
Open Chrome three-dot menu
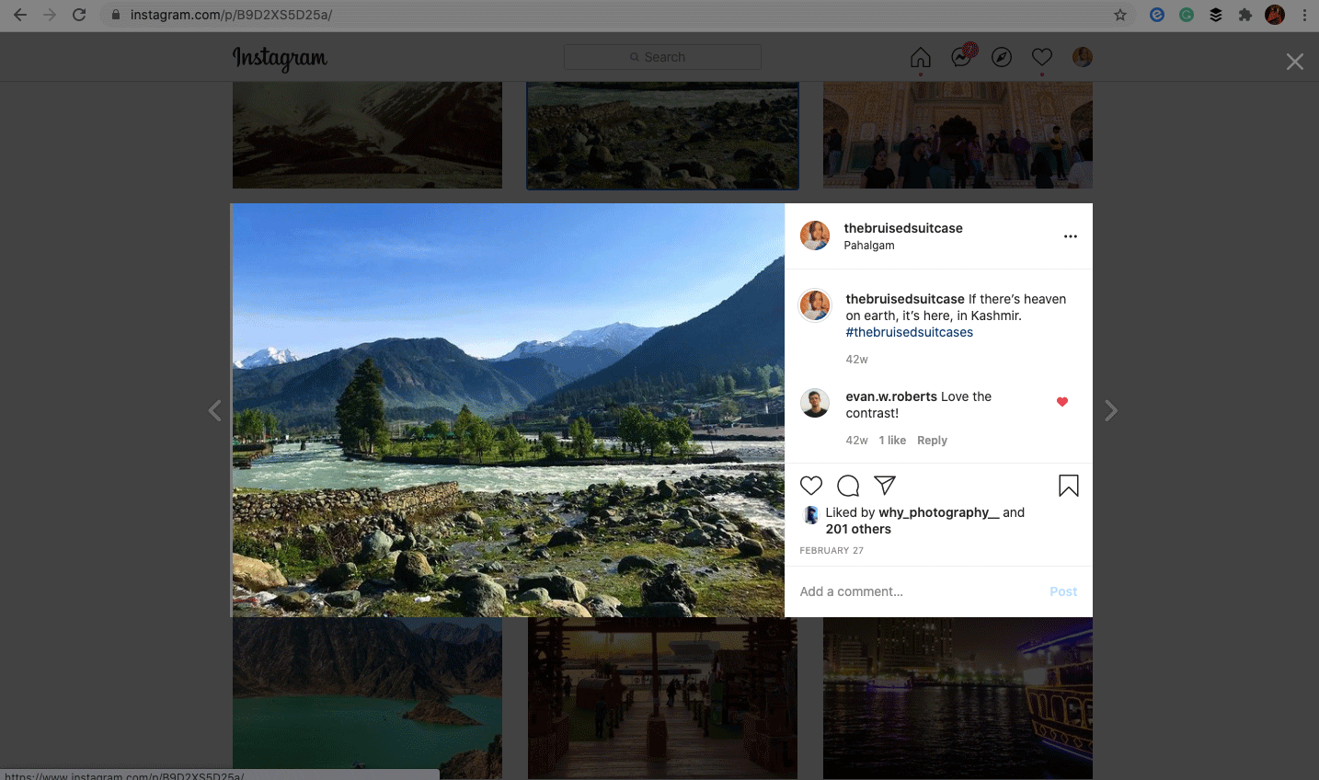pos(1304,15)
